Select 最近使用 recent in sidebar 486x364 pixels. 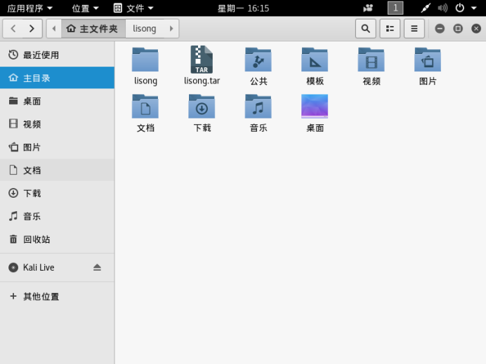pyautogui.click(x=41, y=55)
